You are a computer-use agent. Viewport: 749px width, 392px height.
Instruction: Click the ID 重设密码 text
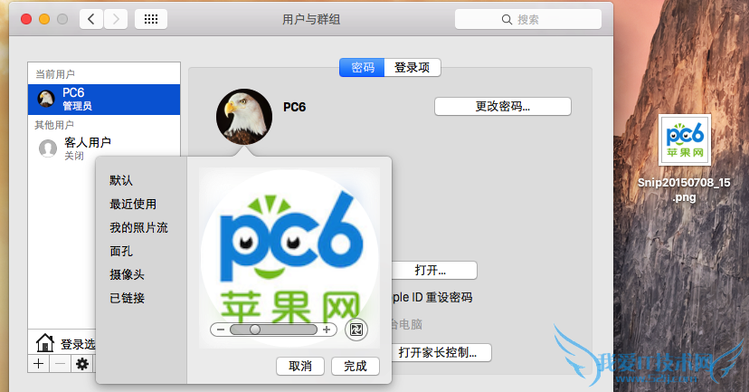tap(441, 297)
